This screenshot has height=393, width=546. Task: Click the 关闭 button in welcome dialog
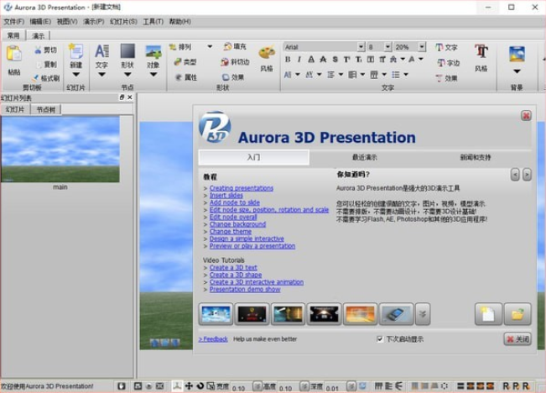pyautogui.click(x=517, y=339)
